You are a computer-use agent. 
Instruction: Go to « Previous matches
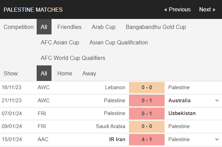(177, 10)
